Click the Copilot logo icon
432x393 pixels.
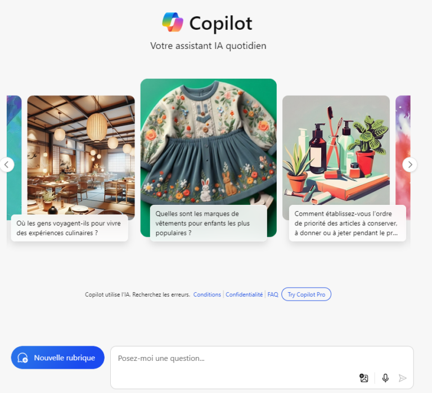(x=173, y=23)
